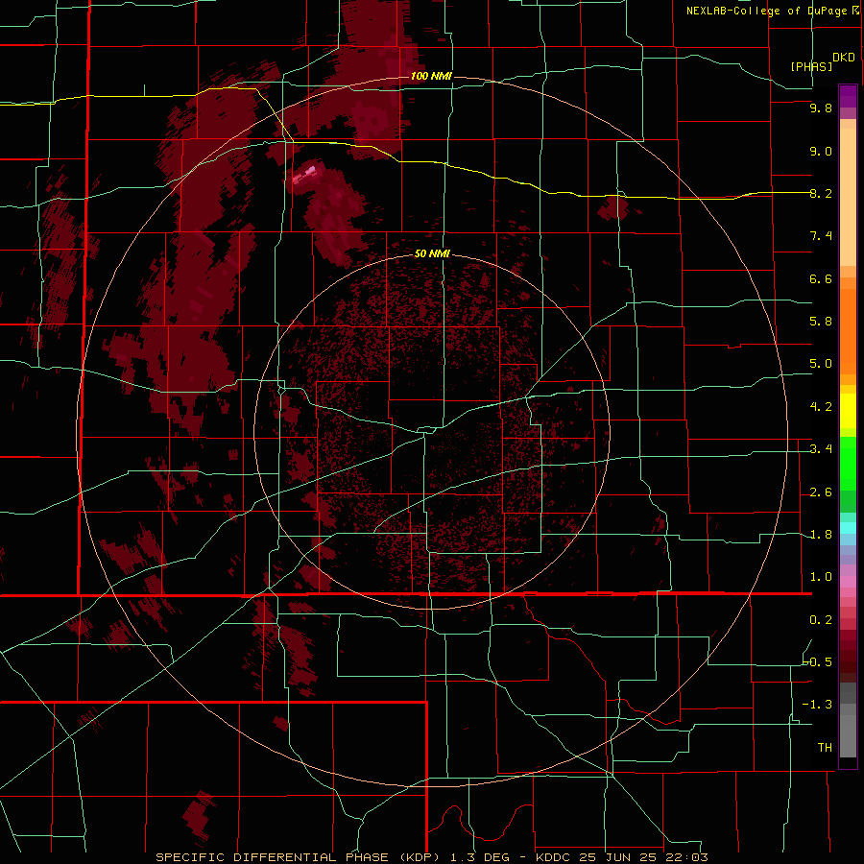The width and height of the screenshot is (864, 864).
Task: Click the 5.0 scale value
Action: click(821, 364)
